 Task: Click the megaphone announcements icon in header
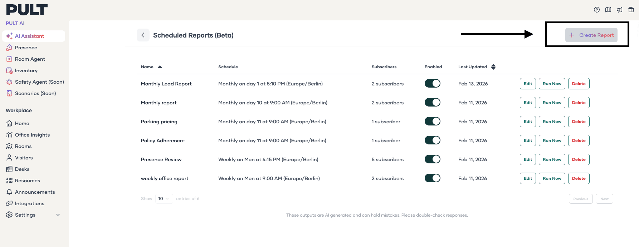coord(619,10)
